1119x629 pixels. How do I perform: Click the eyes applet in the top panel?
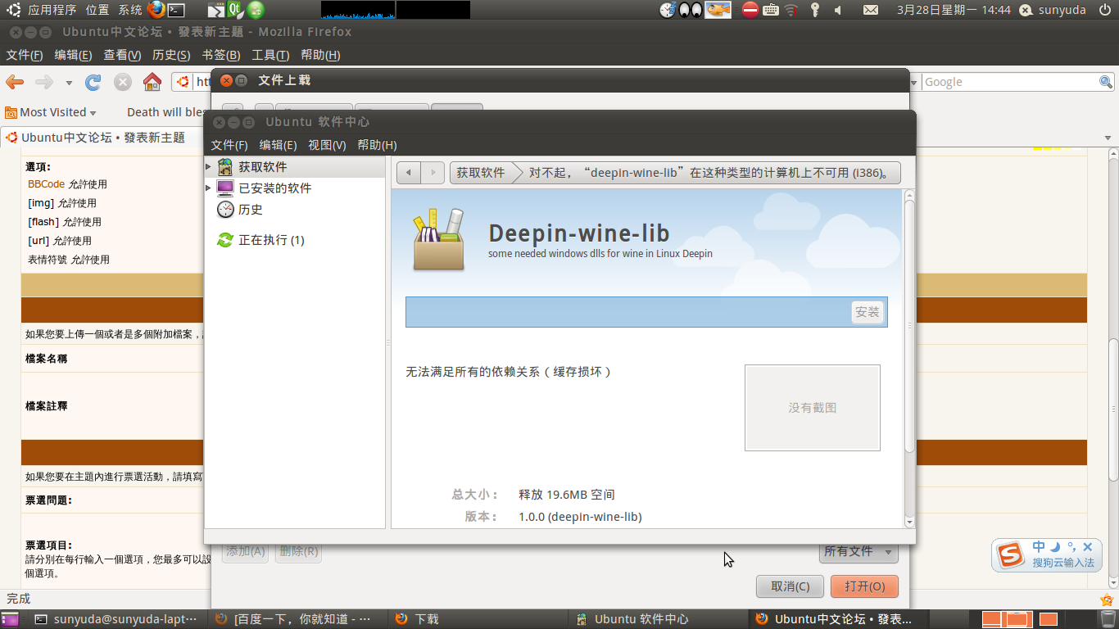tap(691, 10)
